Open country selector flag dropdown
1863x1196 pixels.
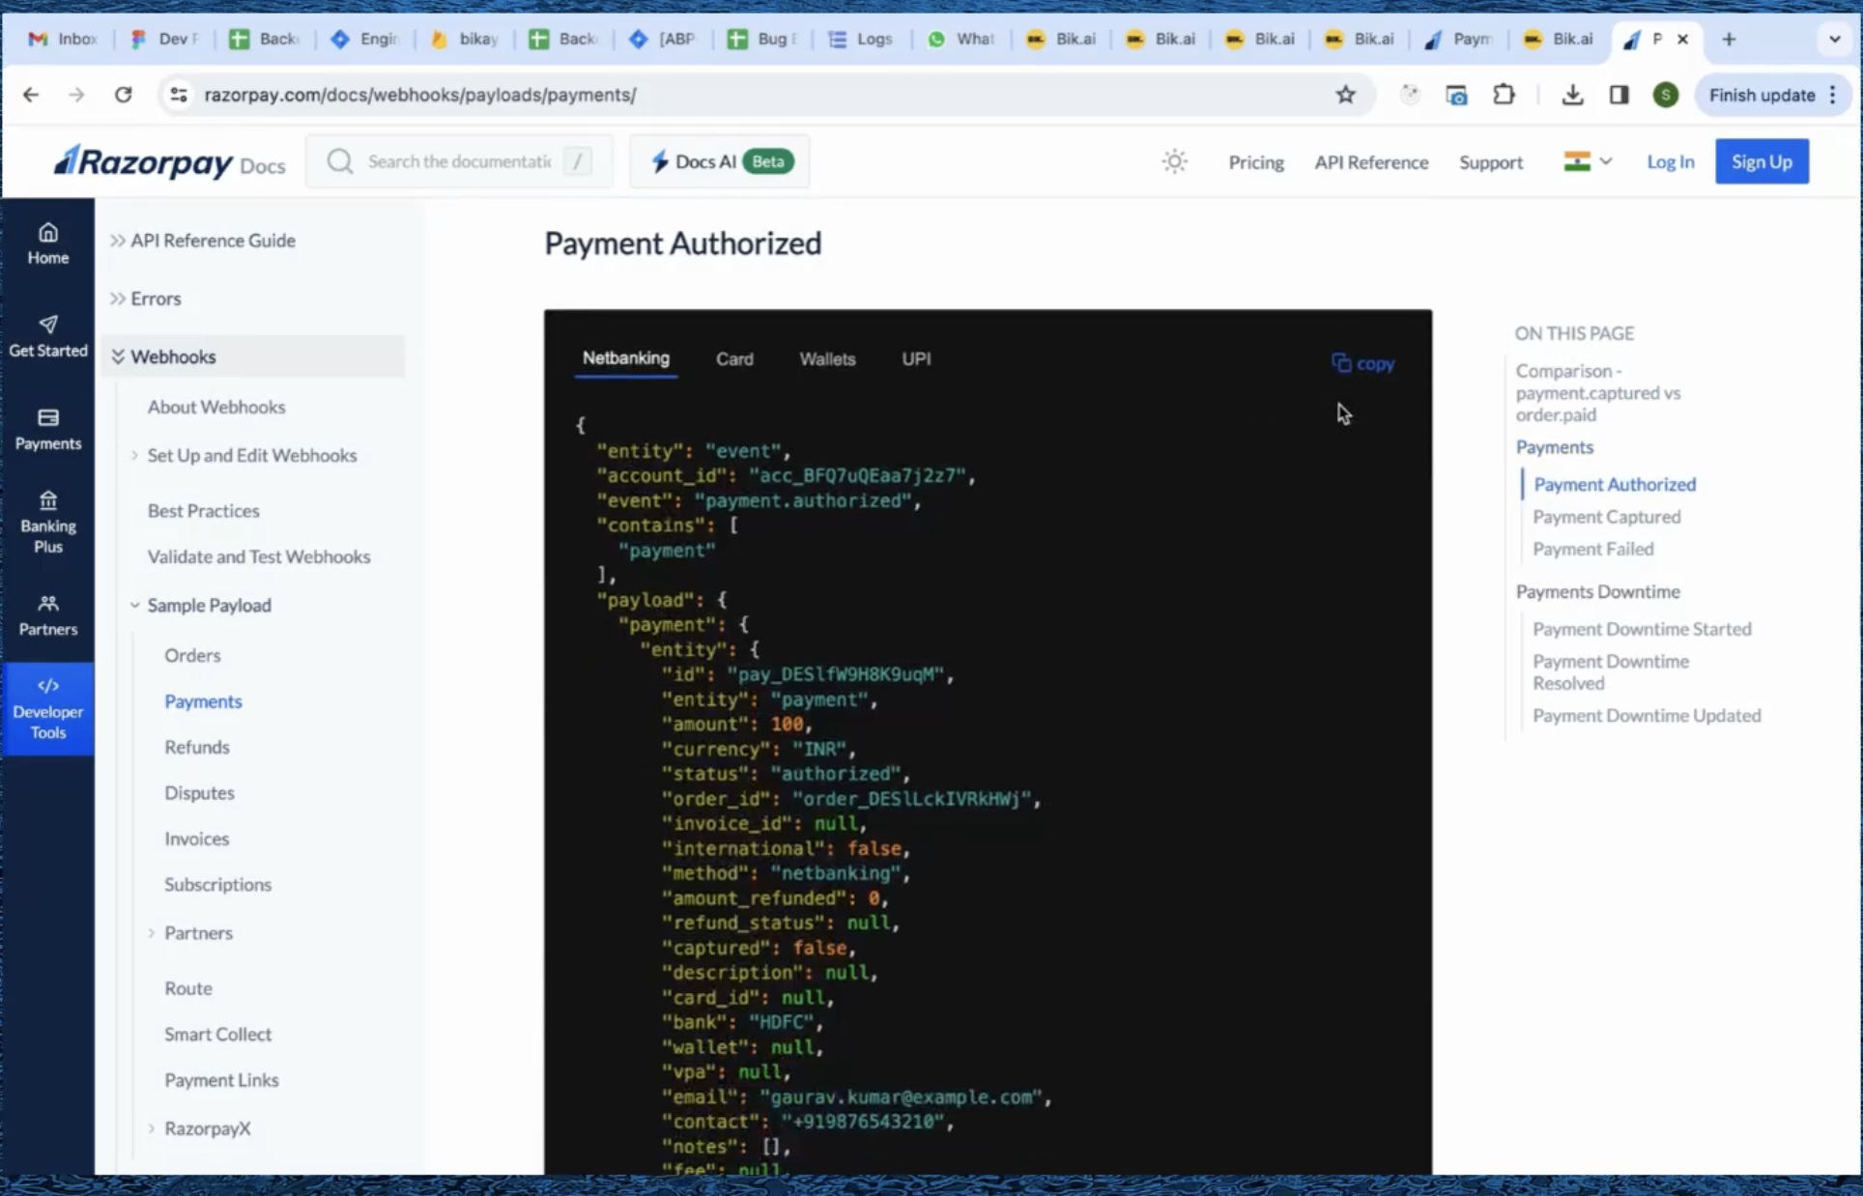1588,161
